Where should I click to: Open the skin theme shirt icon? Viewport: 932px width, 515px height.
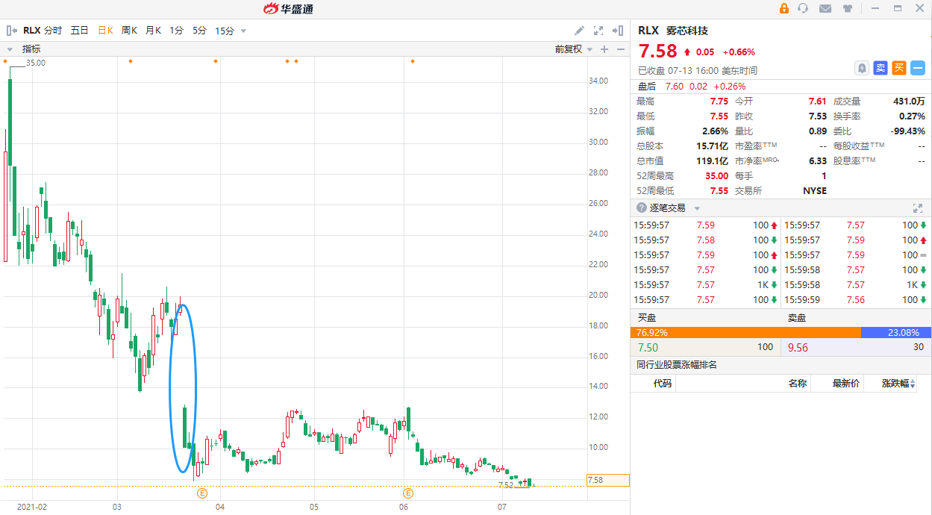[x=848, y=8]
